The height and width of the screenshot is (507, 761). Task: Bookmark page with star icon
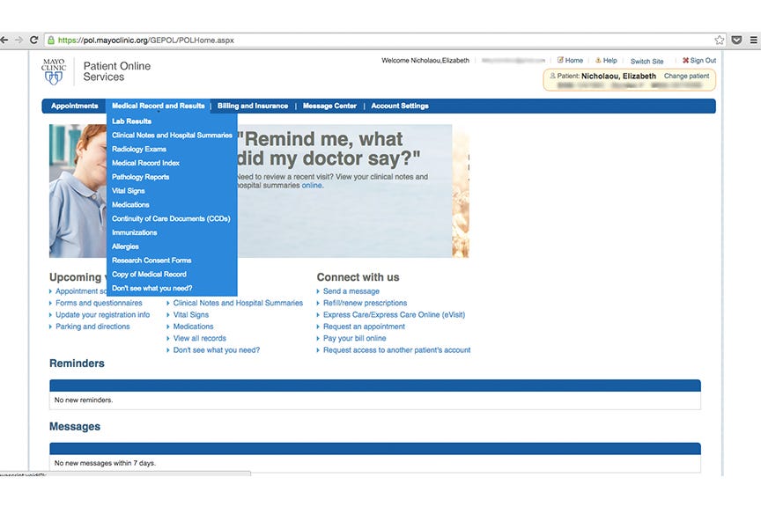(x=720, y=40)
